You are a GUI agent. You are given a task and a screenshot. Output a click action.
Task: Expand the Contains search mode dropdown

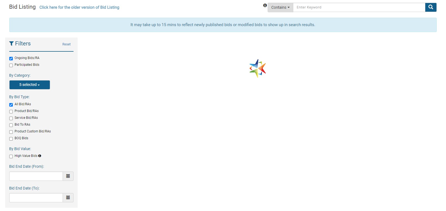point(280,7)
